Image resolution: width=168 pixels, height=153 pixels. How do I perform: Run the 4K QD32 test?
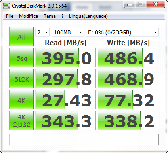(x=21, y=121)
